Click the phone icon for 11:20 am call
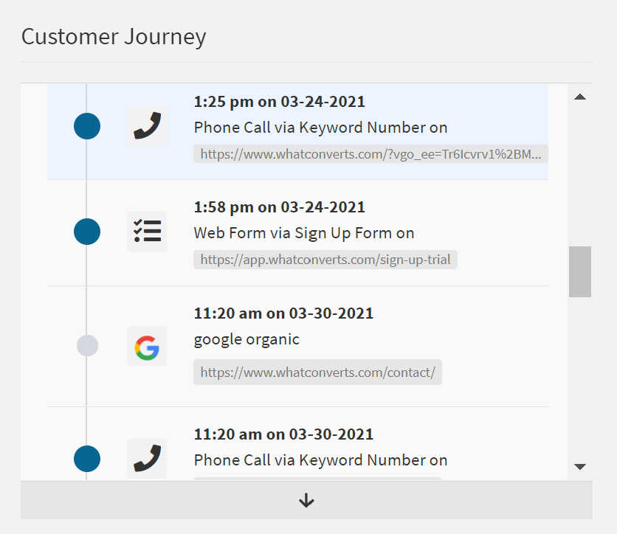The width and height of the screenshot is (617, 534). point(147,459)
